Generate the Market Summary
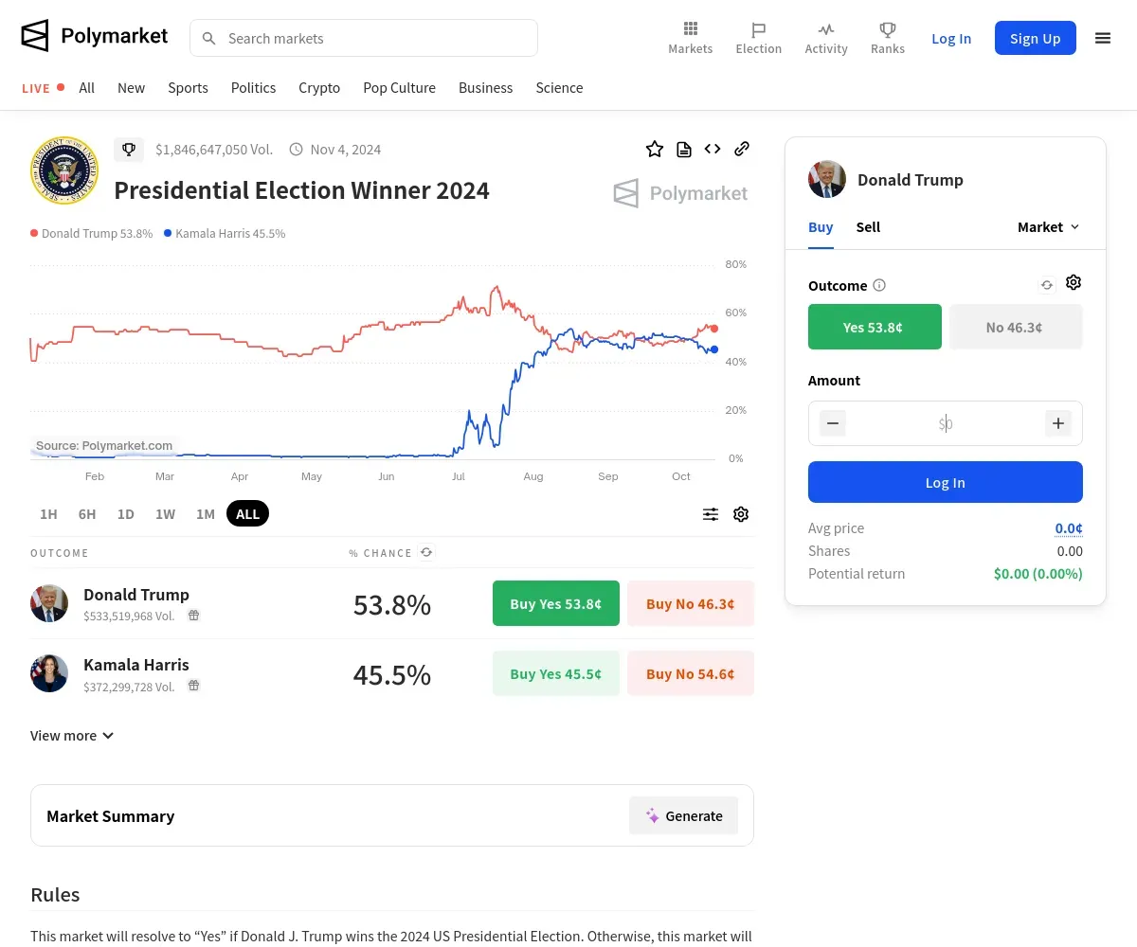This screenshot has width=1137, height=947. (683, 815)
